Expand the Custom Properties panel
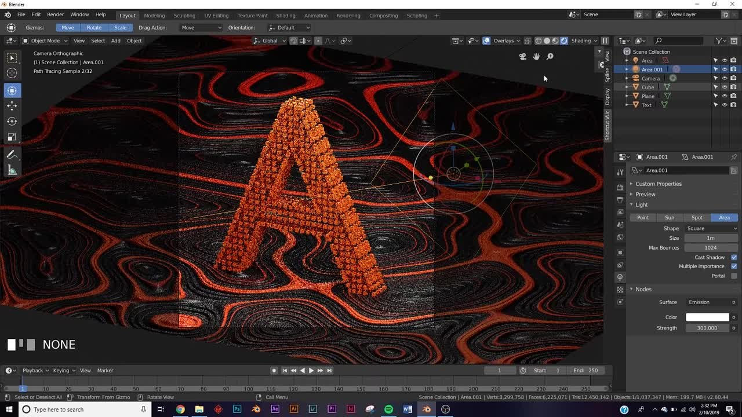Screen dimensions: 742x417 coord(659,184)
